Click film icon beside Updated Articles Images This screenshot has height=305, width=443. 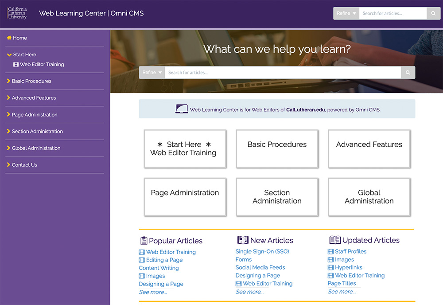[x=330, y=259]
